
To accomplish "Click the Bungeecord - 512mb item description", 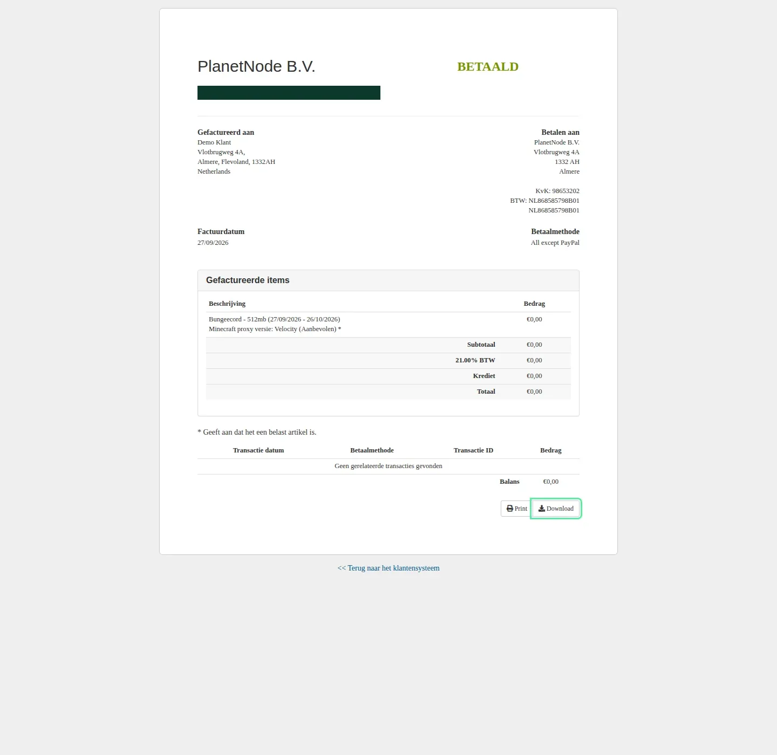I will [274, 319].
